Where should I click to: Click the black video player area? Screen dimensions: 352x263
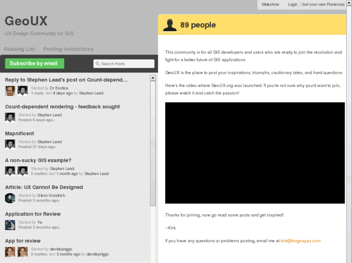click(255, 153)
